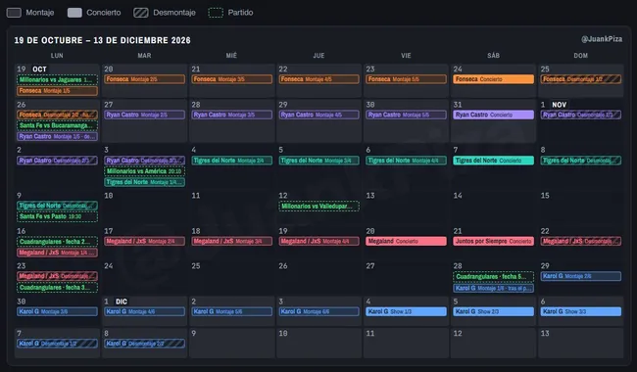The width and height of the screenshot is (637, 372).
Task: Open the Karol G Show 3/3 event
Action: [x=581, y=311]
